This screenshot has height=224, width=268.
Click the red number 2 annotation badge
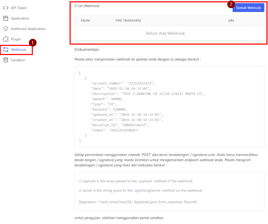pos(231,4)
